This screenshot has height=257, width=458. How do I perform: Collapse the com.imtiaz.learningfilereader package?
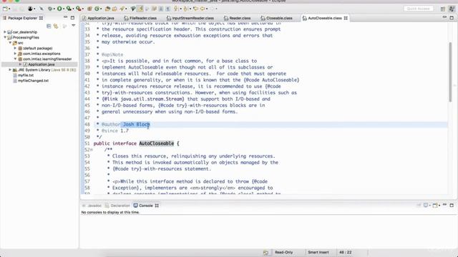[15, 59]
